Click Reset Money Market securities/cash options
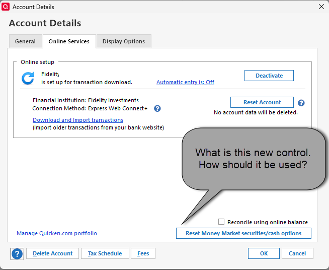The height and width of the screenshot is (270, 329). [x=243, y=233]
